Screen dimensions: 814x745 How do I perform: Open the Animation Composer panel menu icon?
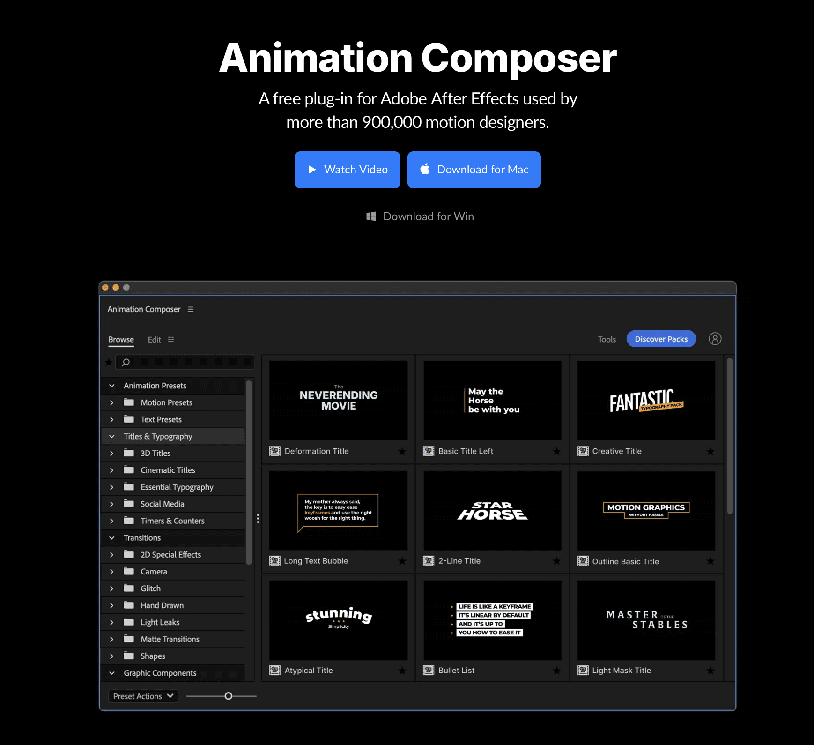tap(191, 309)
